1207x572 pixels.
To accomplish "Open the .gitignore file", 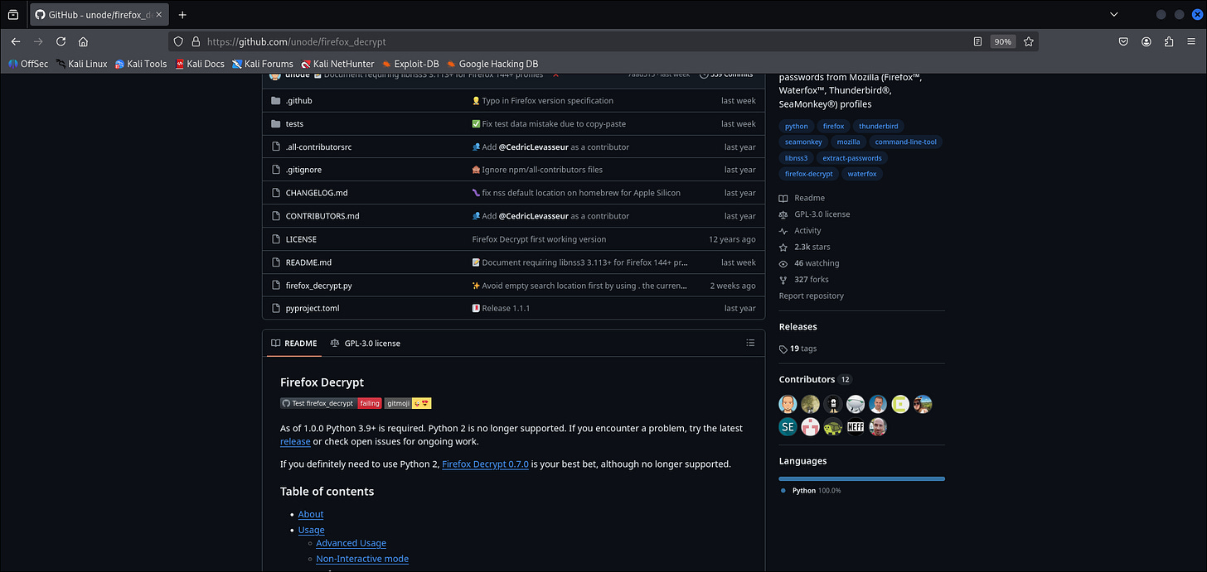I will pos(304,170).
